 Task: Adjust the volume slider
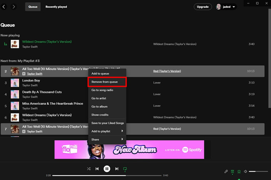pos(258,171)
